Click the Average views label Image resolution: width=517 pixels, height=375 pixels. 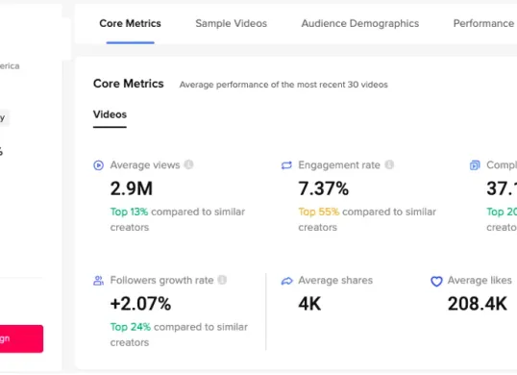(x=145, y=165)
